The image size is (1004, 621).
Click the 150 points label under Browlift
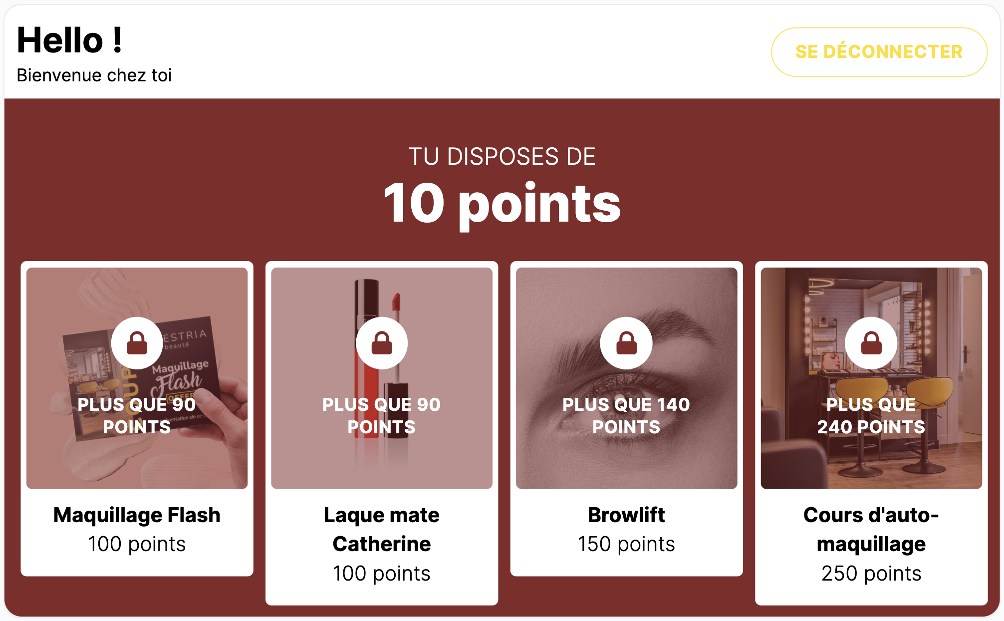(x=627, y=544)
